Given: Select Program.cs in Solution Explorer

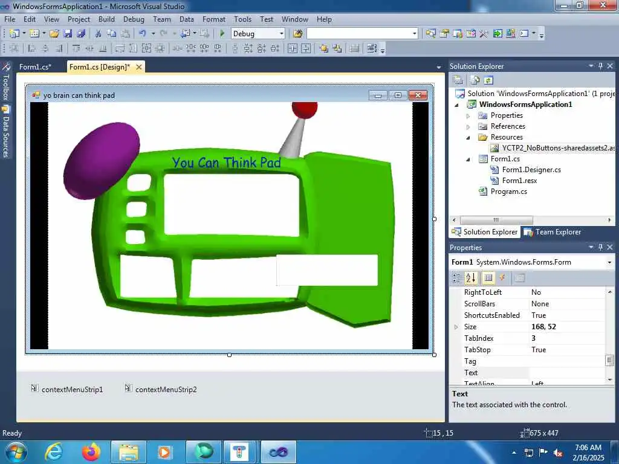Looking at the screenshot, I should tap(503, 192).
